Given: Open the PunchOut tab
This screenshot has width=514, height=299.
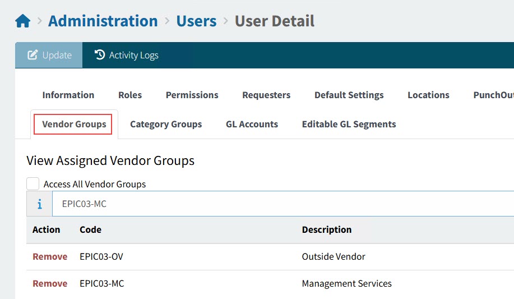Looking at the screenshot, I should pos(493,95).
